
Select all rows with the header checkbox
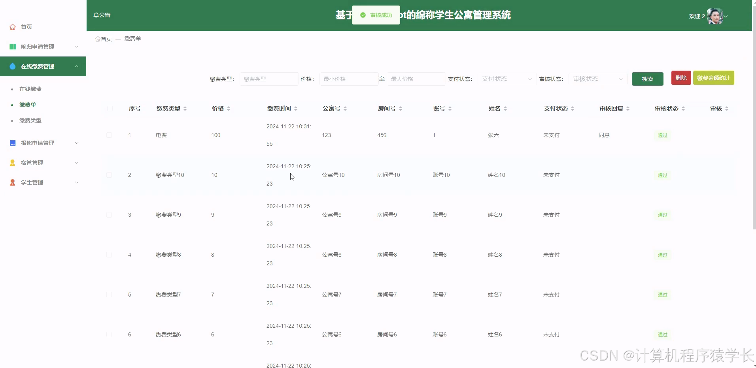(110, 108)
